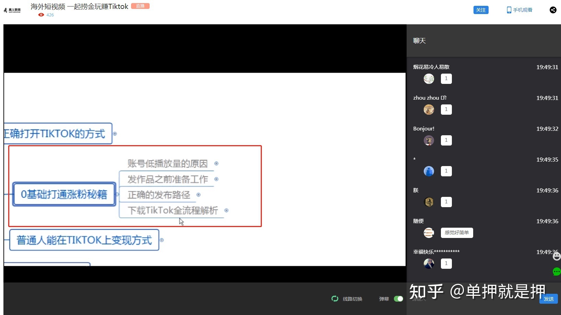Image resolution: width=561 pixels, height=315 pixels.
Task: Click 随便's 感觉好简单 chat message
Action: point(456,232)
